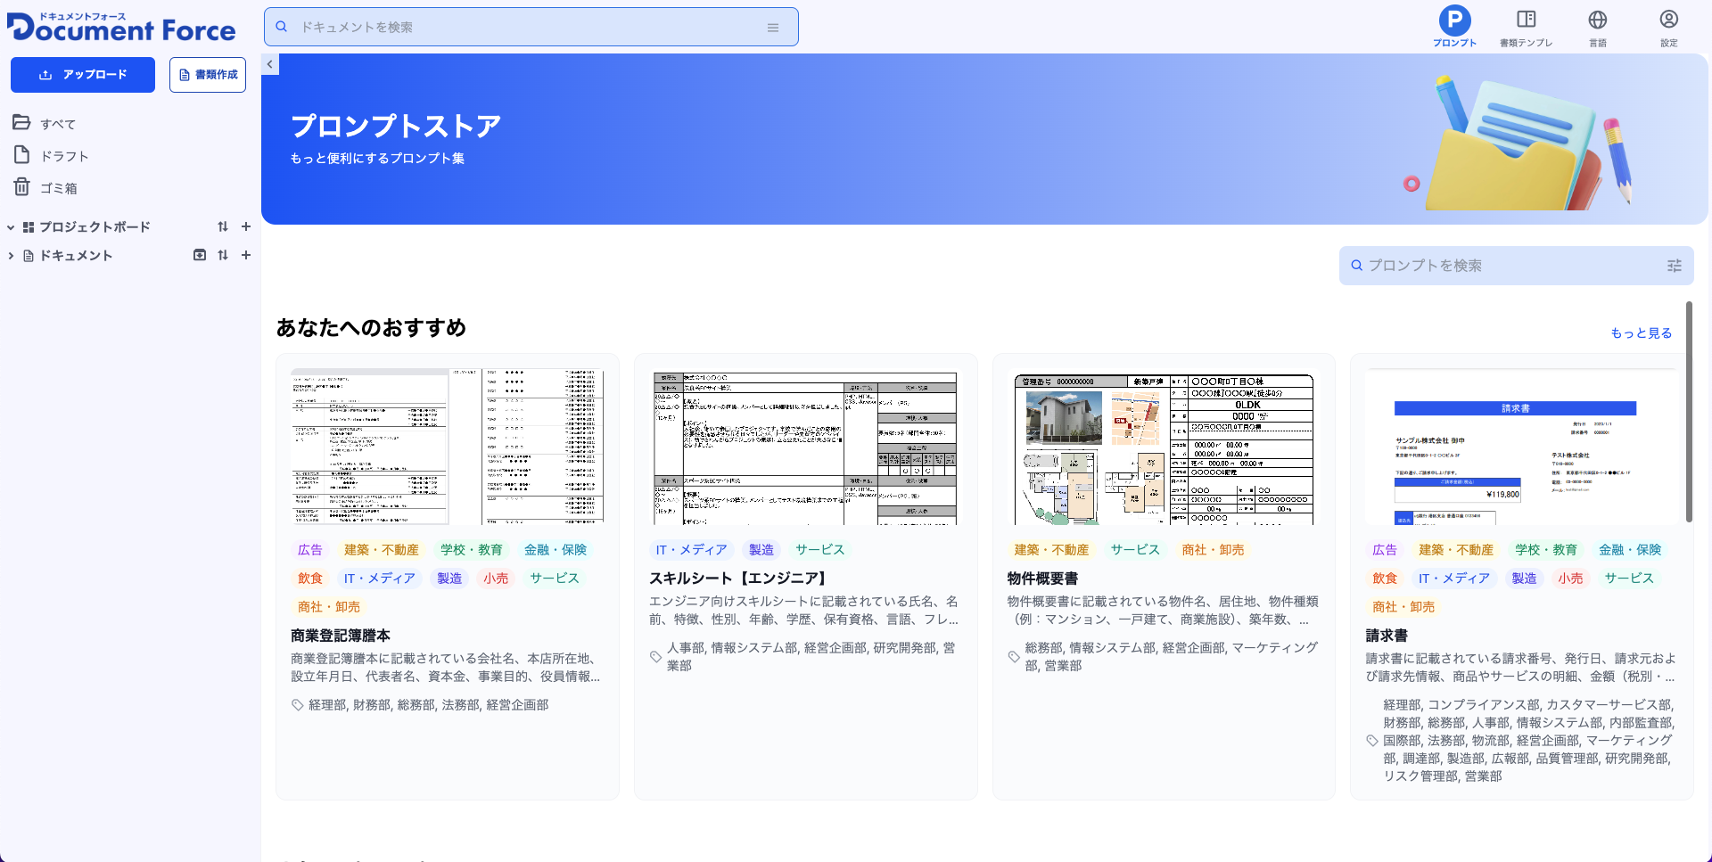
Task: Click the 書類作成 button
Action: point(208,75)
